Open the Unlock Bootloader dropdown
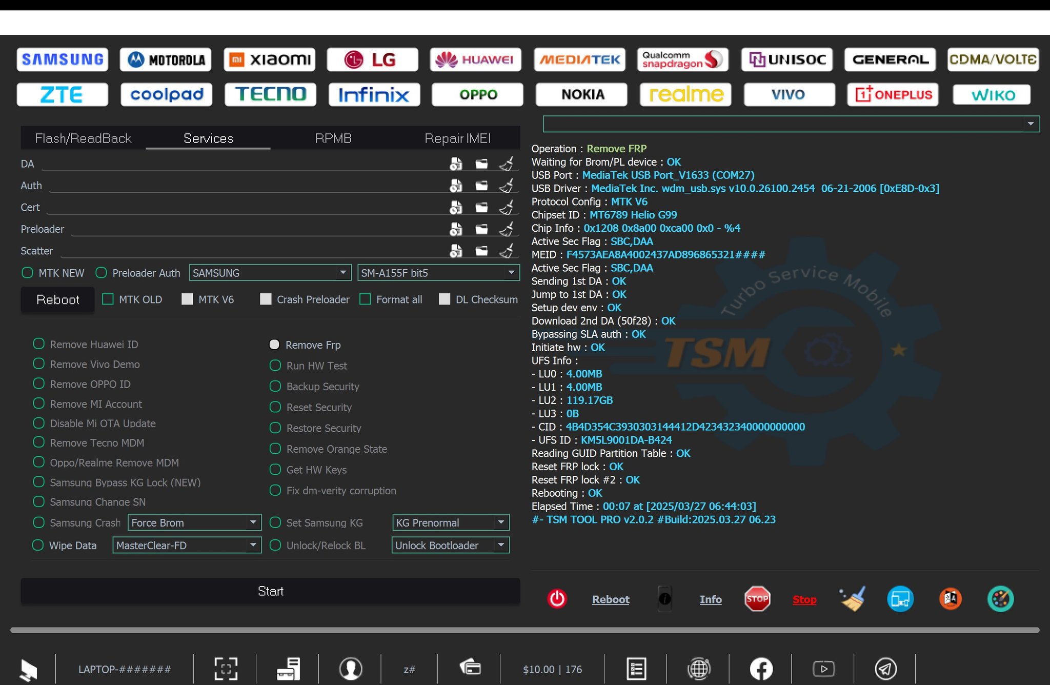 tap(451, 545)
